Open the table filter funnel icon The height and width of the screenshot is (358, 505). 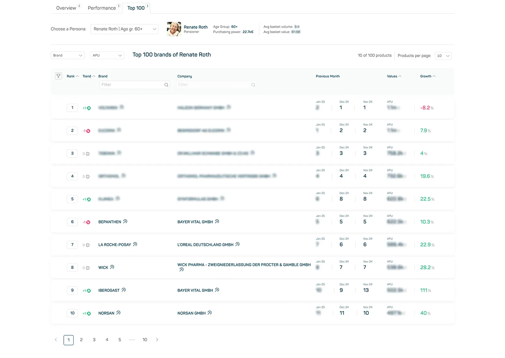58,76
